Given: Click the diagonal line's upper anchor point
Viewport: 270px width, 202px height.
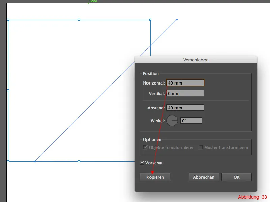Looking at the screenshot, I should click(177, 20).
